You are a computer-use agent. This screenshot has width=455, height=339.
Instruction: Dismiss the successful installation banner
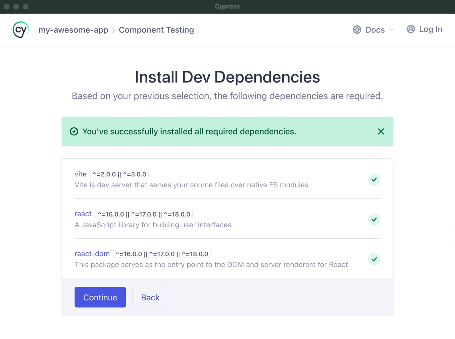(x=381, y=132)
